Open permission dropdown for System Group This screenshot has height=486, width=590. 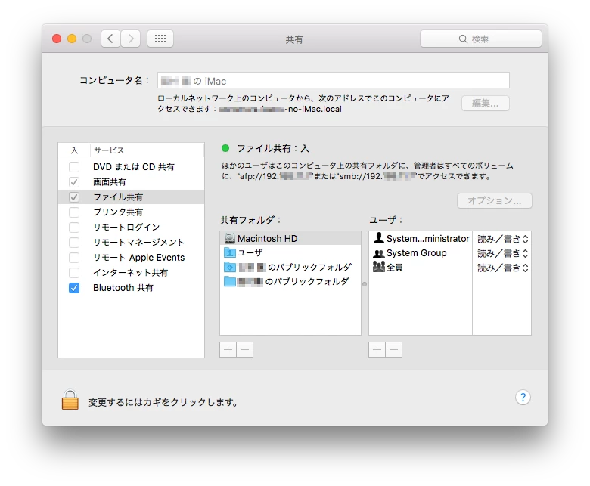point(503,253)
